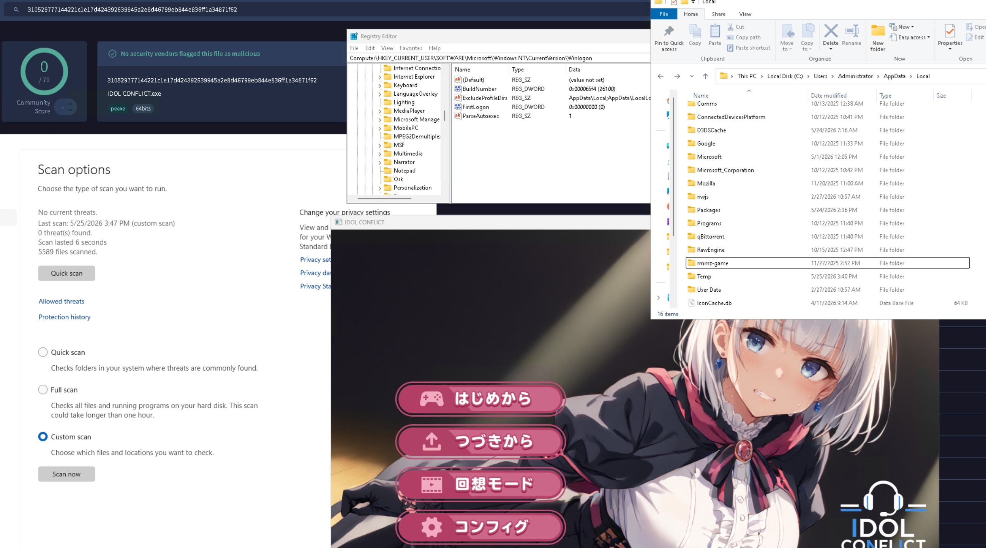Select the Quick scan radio button
Screen dimensions: 986x548
[43, 352]
